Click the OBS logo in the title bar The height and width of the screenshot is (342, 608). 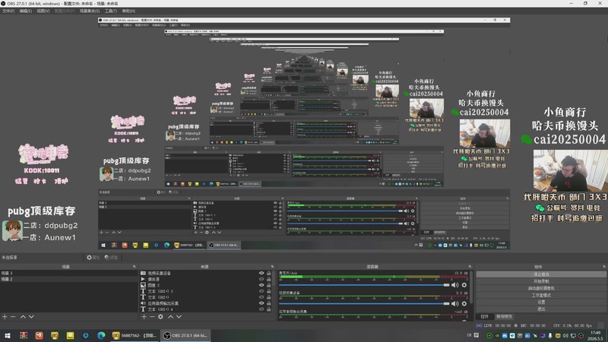[3, 3]
